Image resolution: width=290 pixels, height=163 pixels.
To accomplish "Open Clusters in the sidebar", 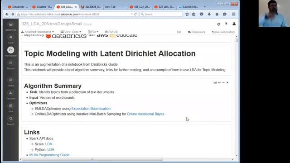I will click(11, 95).
